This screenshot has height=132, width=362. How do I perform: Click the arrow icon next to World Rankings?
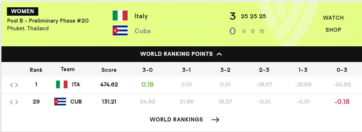point(215,120)
